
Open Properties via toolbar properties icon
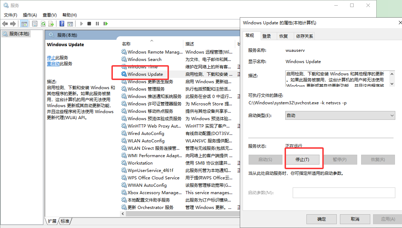tap(35, 24)
